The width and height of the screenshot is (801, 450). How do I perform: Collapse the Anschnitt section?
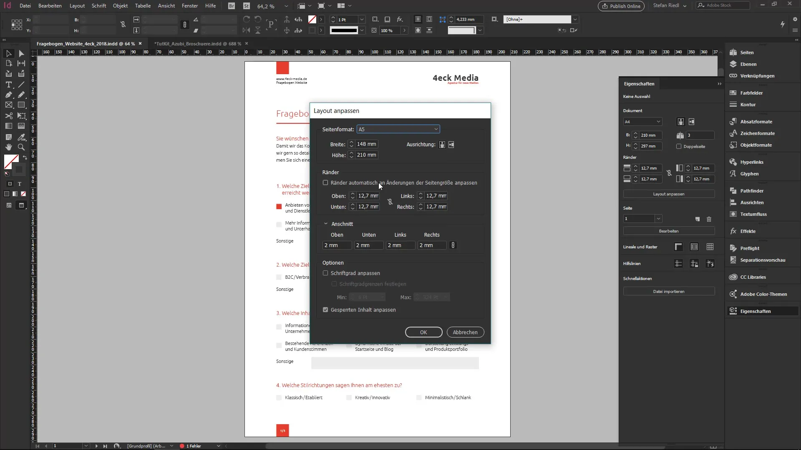tap(326, 224)
